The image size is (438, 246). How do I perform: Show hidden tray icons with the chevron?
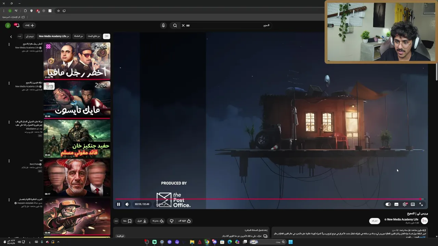(58, 242)
